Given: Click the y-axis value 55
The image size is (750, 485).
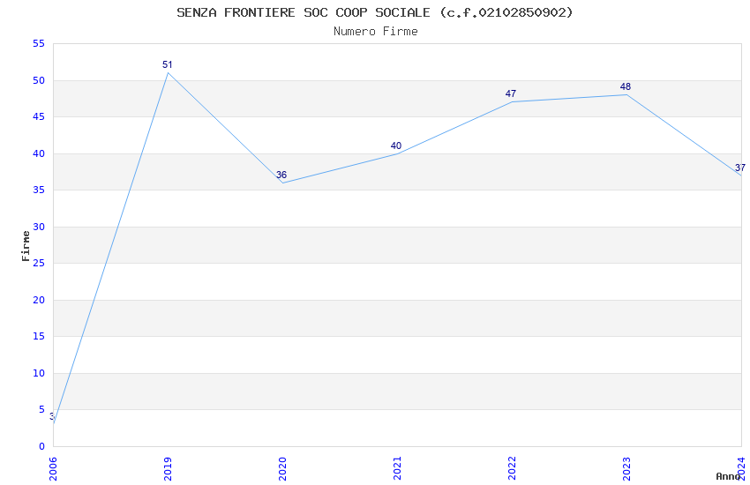Looking at the screenshot, I should pyautogui.click(x=39, y=44).
